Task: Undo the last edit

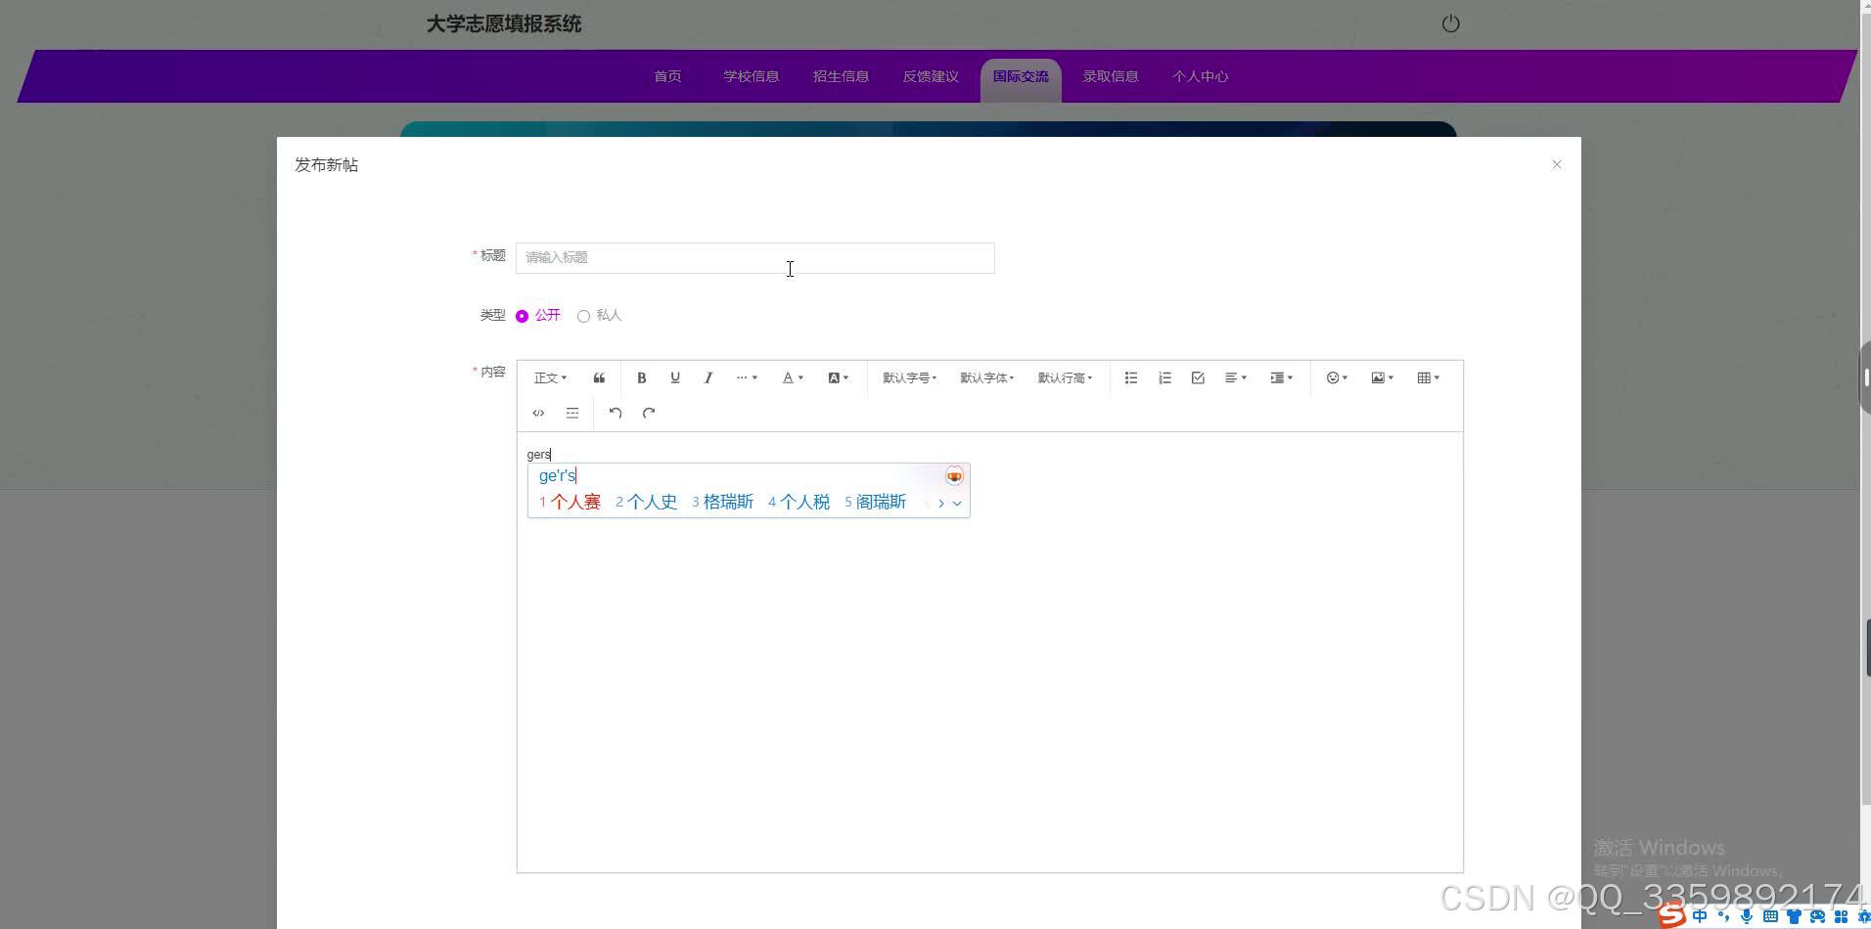Action: point(615,413)
